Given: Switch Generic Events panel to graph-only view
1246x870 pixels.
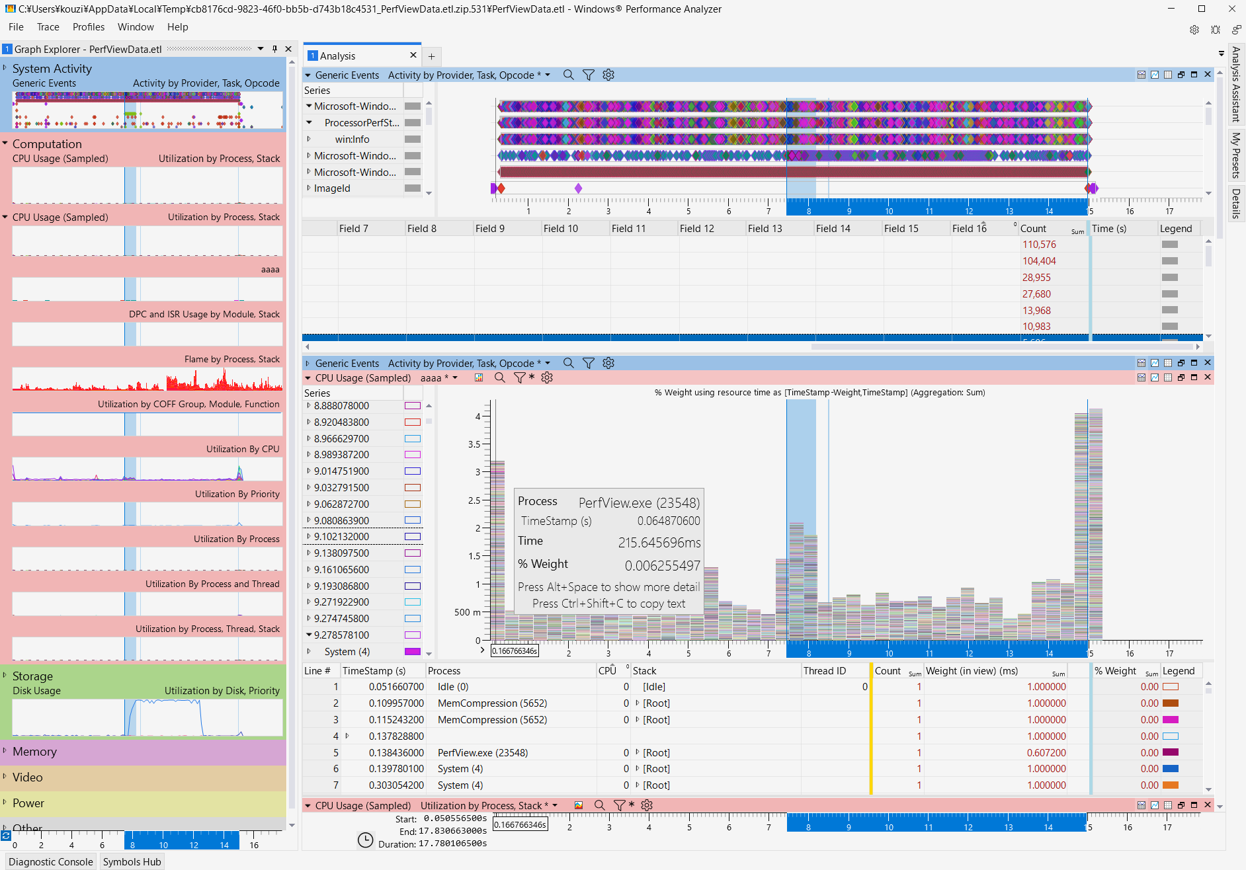Looking at the screenshot, I should pyautogui.click(x=1154, y=75).
